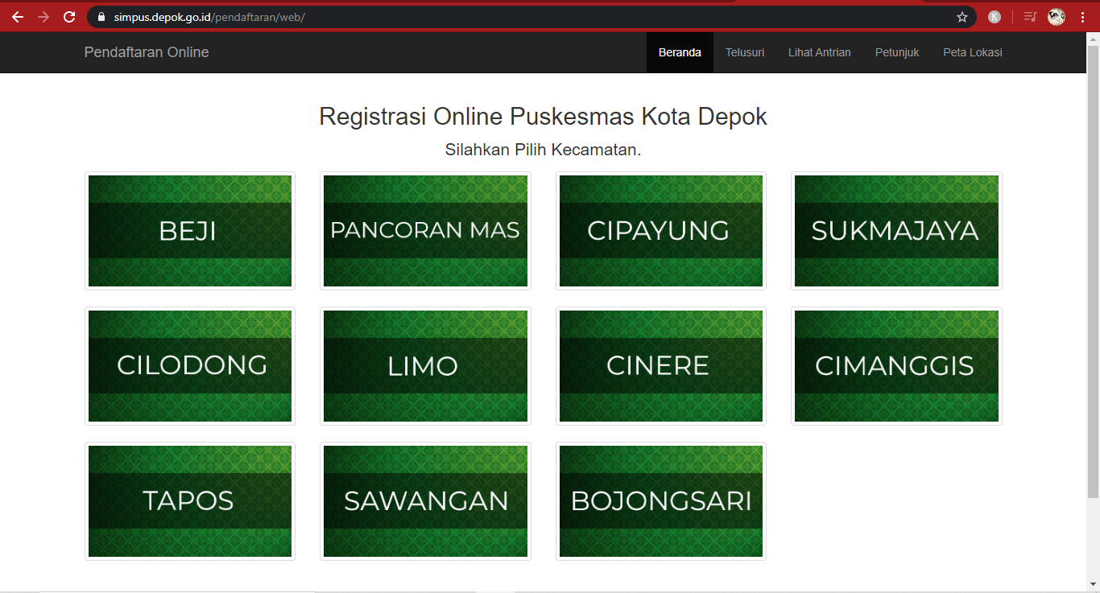Open registration for BOJONGSARI
1100x593 pixels.
coord(660,501)
